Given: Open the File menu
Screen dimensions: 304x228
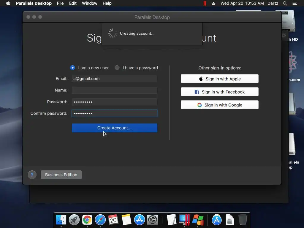Looking at the screenshot, I should pyautogui.click(x=60, y=3).
